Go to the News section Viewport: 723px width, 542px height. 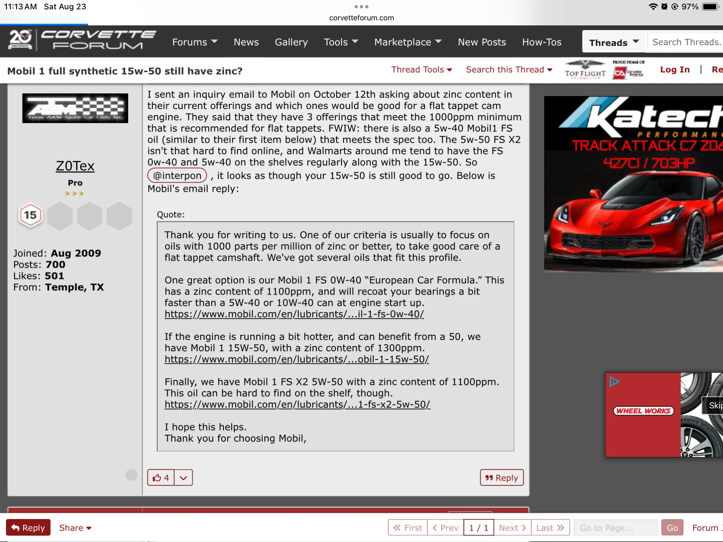[246, 42]
